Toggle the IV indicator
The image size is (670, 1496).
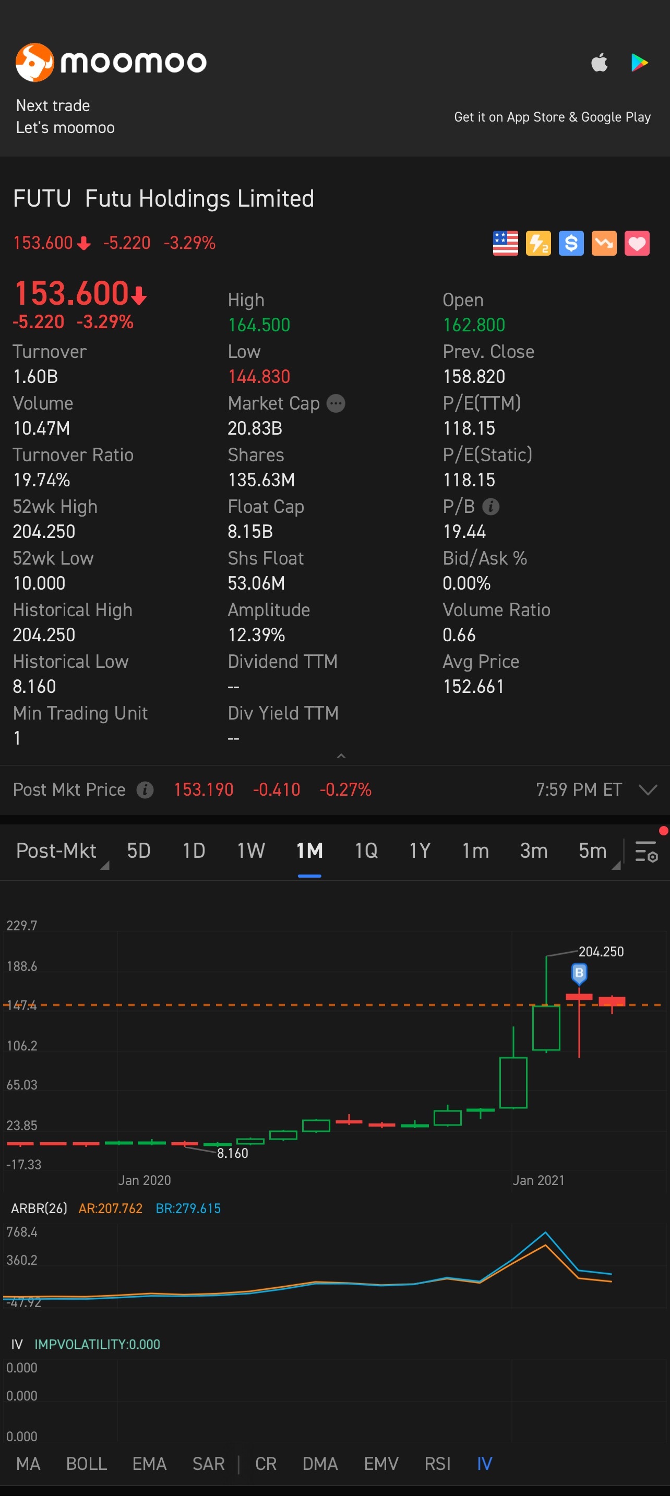[484, 1464]
